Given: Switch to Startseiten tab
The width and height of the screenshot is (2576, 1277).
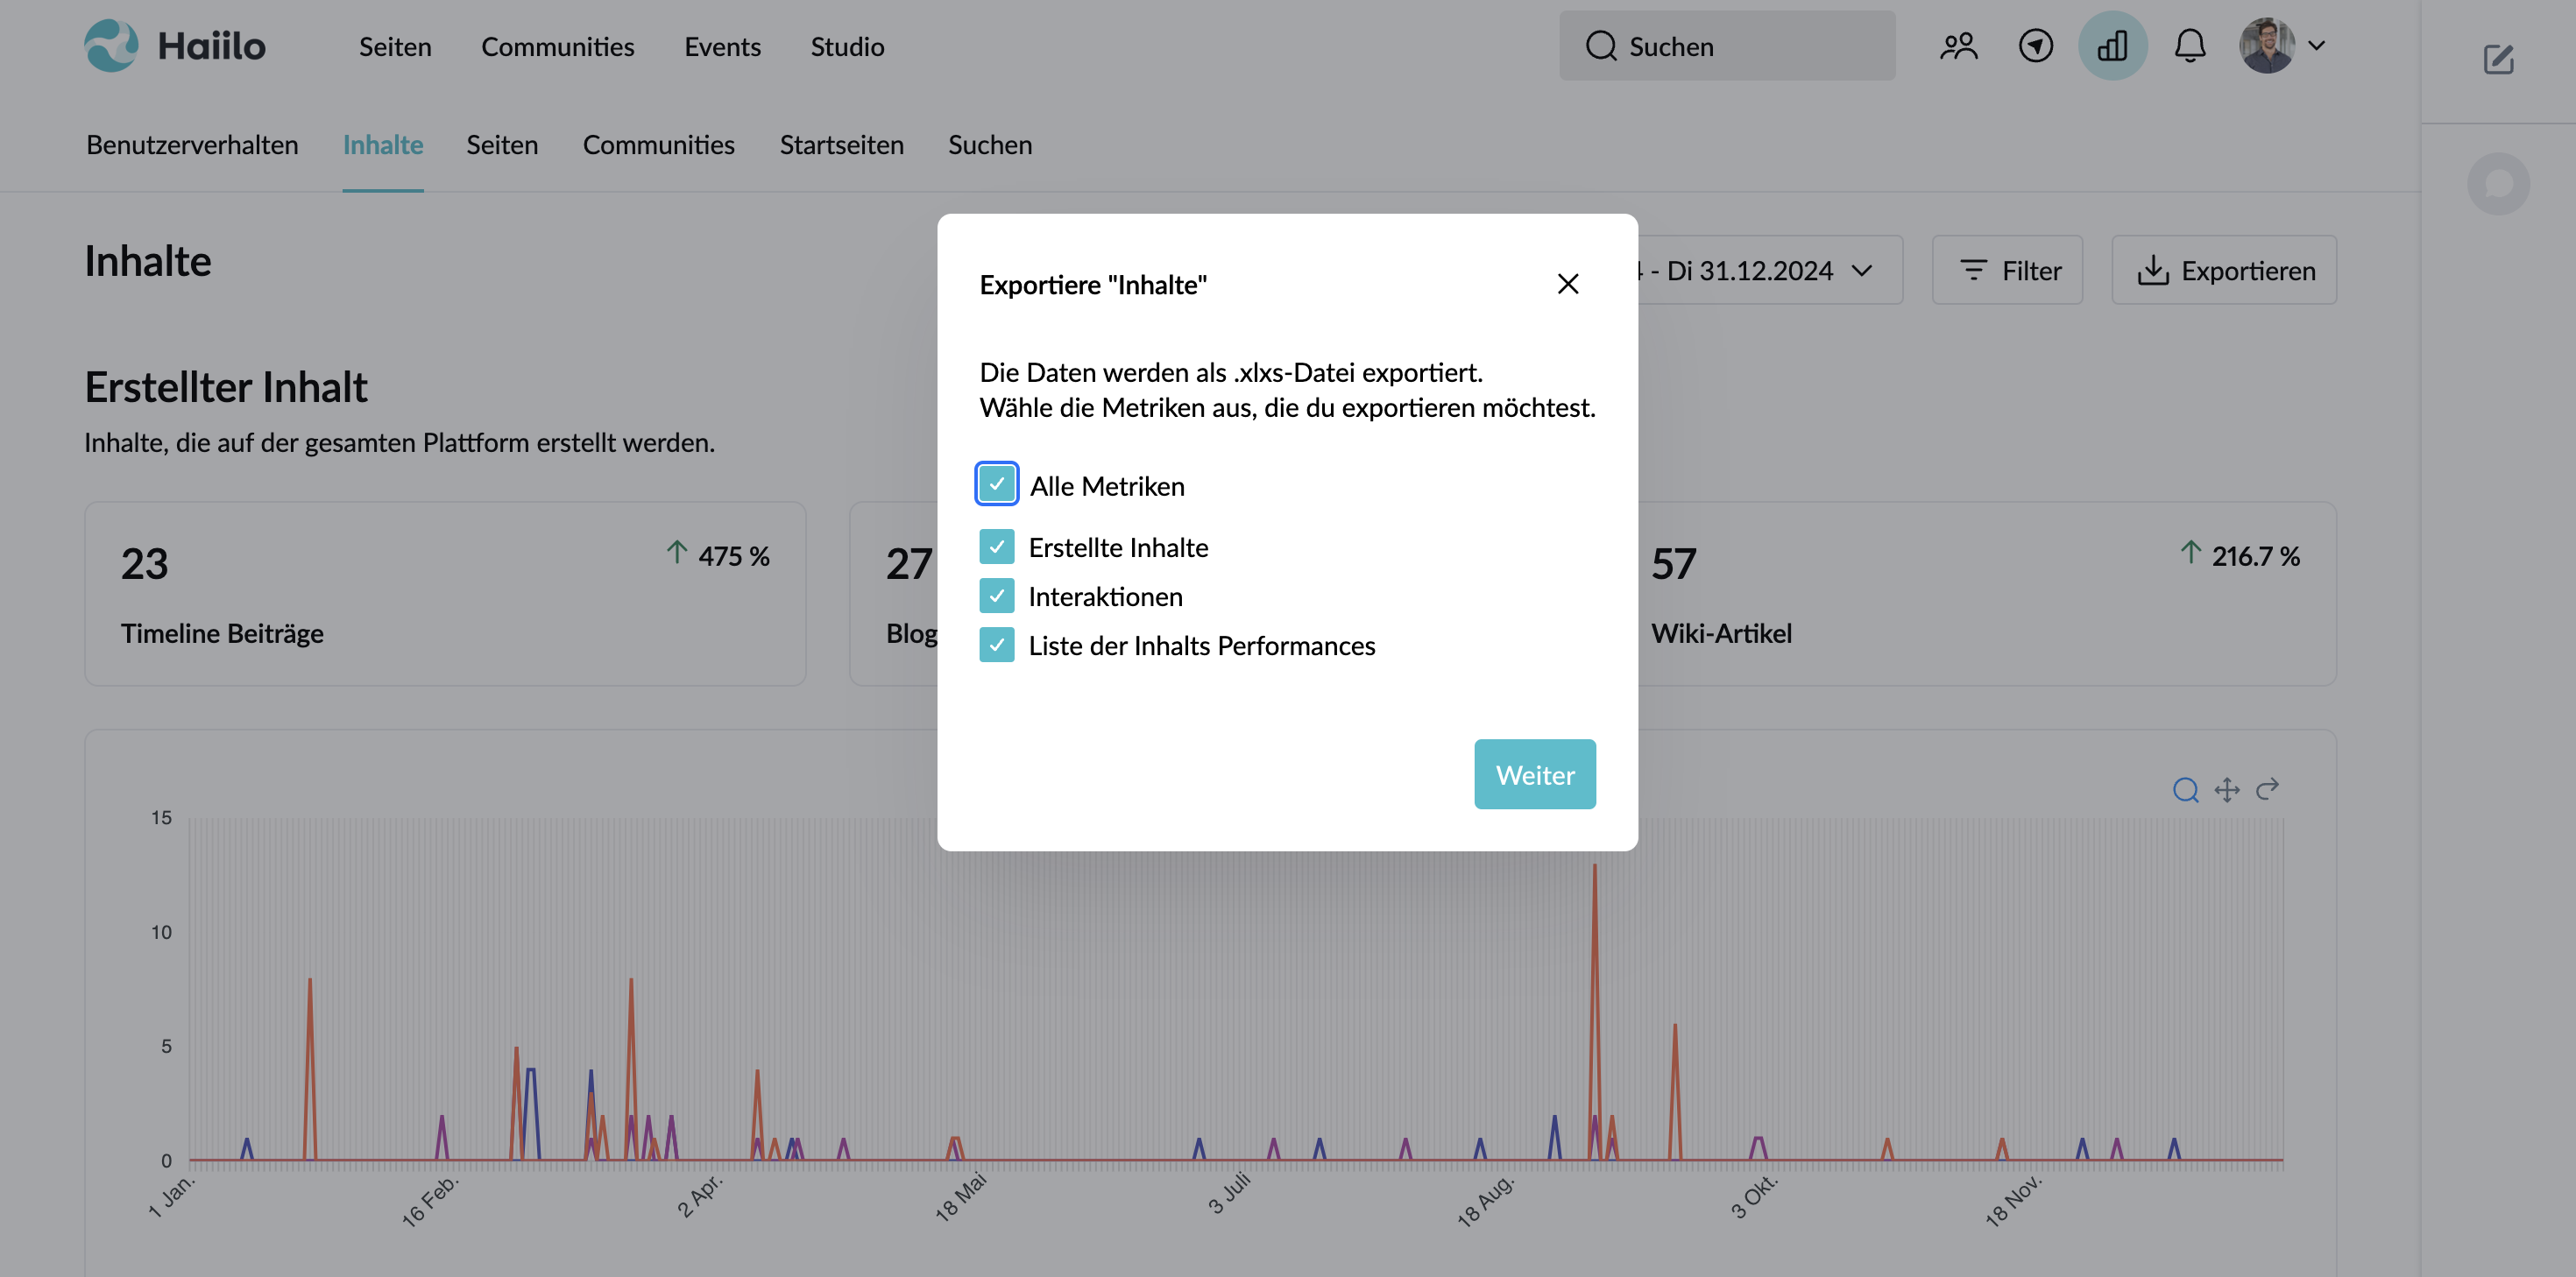Looking at the screenshot, I should tap(841, 145).
